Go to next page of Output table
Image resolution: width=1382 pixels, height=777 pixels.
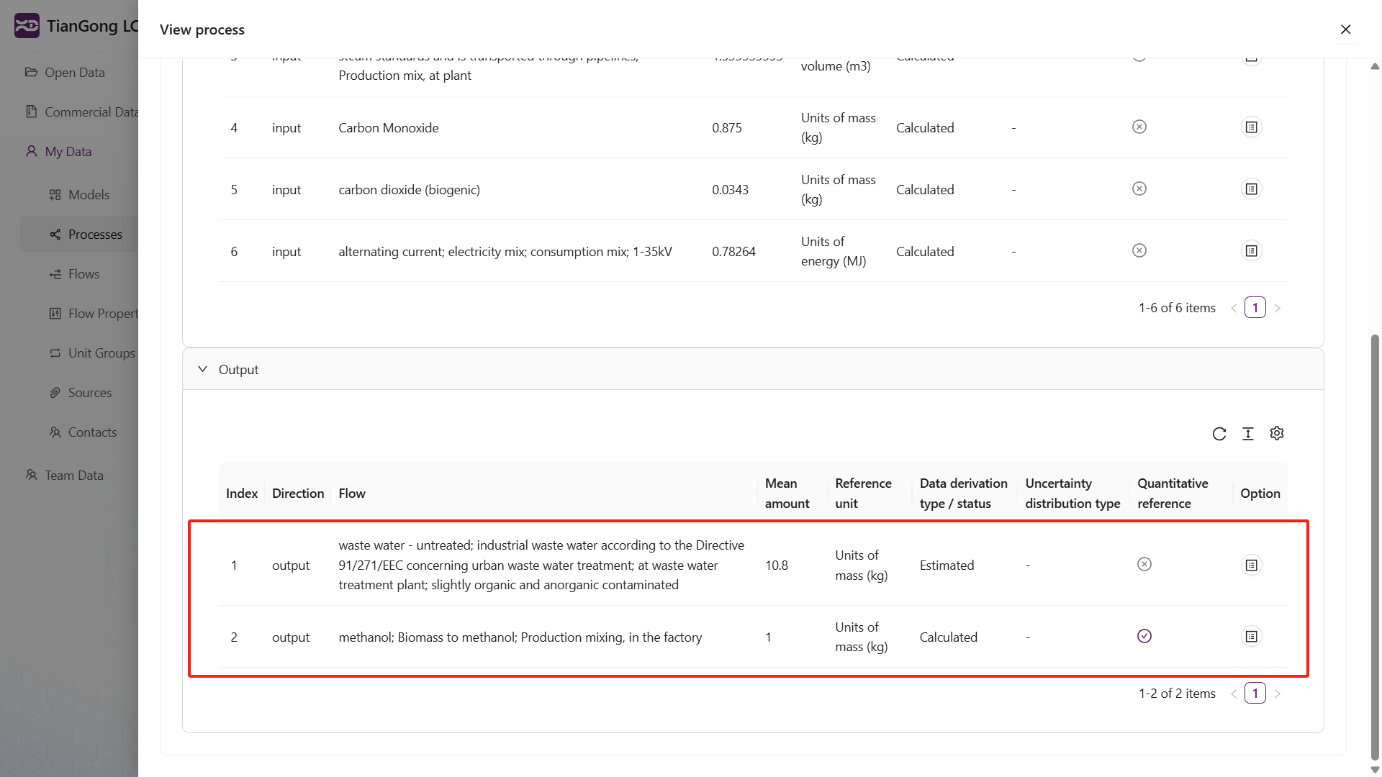click(x=1277, y=694)
